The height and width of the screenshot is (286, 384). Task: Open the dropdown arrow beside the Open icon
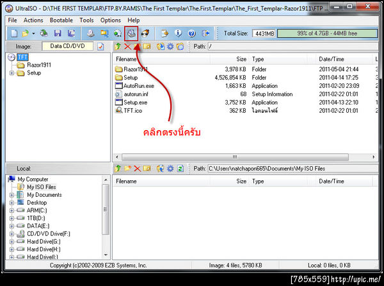tap(33, 33)
